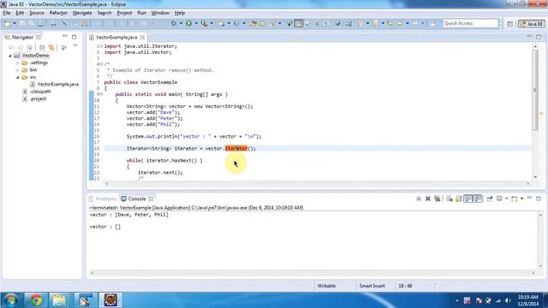This screenshot has height=308, width=548.
Task: Click the Search flashlight toolbar icon
Action: [272, 23]
